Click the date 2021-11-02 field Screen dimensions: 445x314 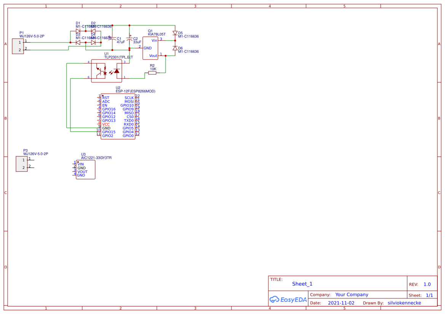tap(341, 303)
